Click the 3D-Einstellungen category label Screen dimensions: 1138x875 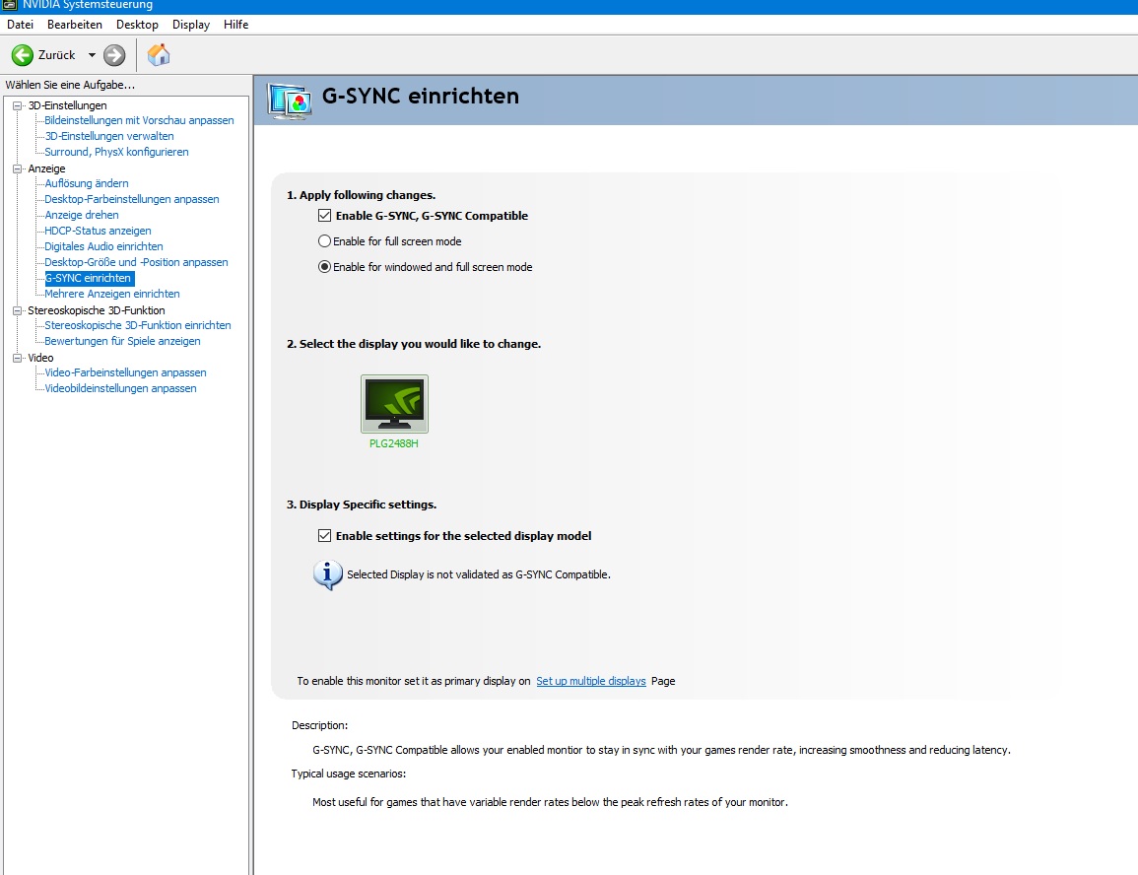pyautogui.click(x=68, y=105)
